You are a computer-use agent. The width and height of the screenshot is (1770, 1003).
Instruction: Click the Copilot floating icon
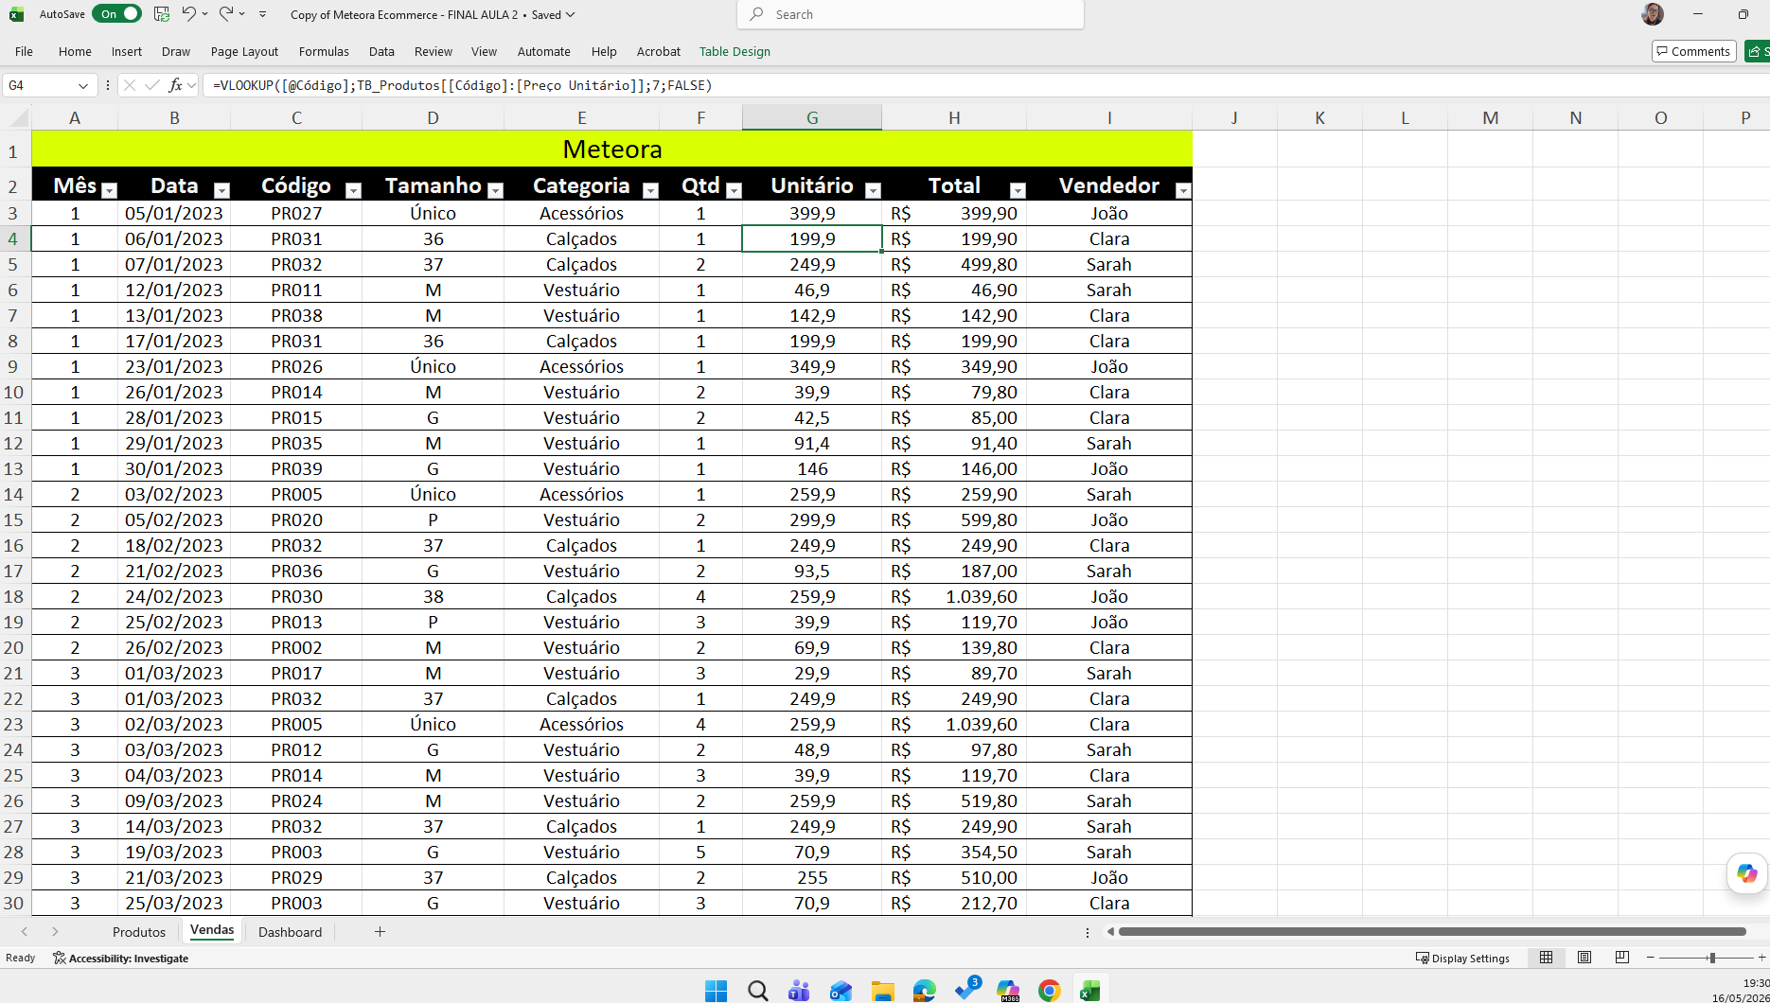coord(1746,873)
